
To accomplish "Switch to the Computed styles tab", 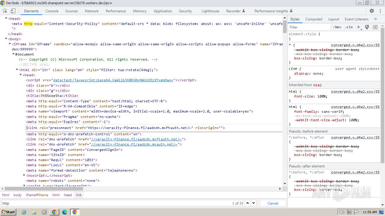I will 314,19.
